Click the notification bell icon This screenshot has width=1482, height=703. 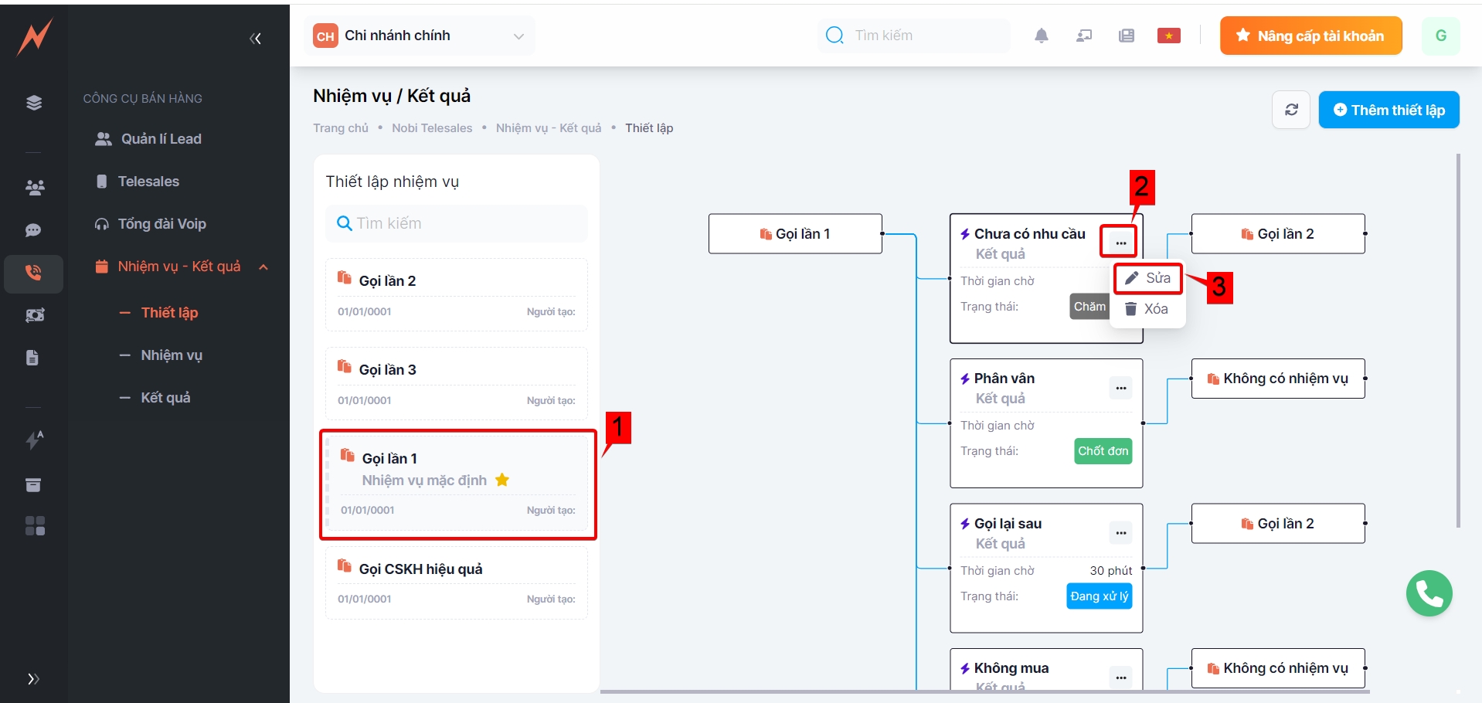[x=1041, y=36]
